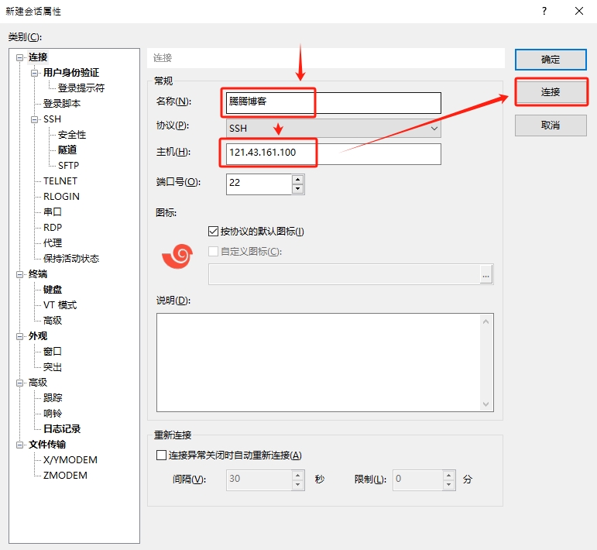The image size is (597, 550).
Task: Open the protocol SSH dropdown
Action: tap(333, 128)
